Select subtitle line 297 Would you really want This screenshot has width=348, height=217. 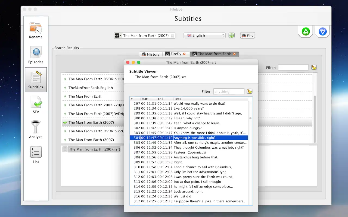pos(189,104)
